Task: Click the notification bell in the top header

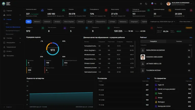Action: pyautogui.click(x=161, y=4)
